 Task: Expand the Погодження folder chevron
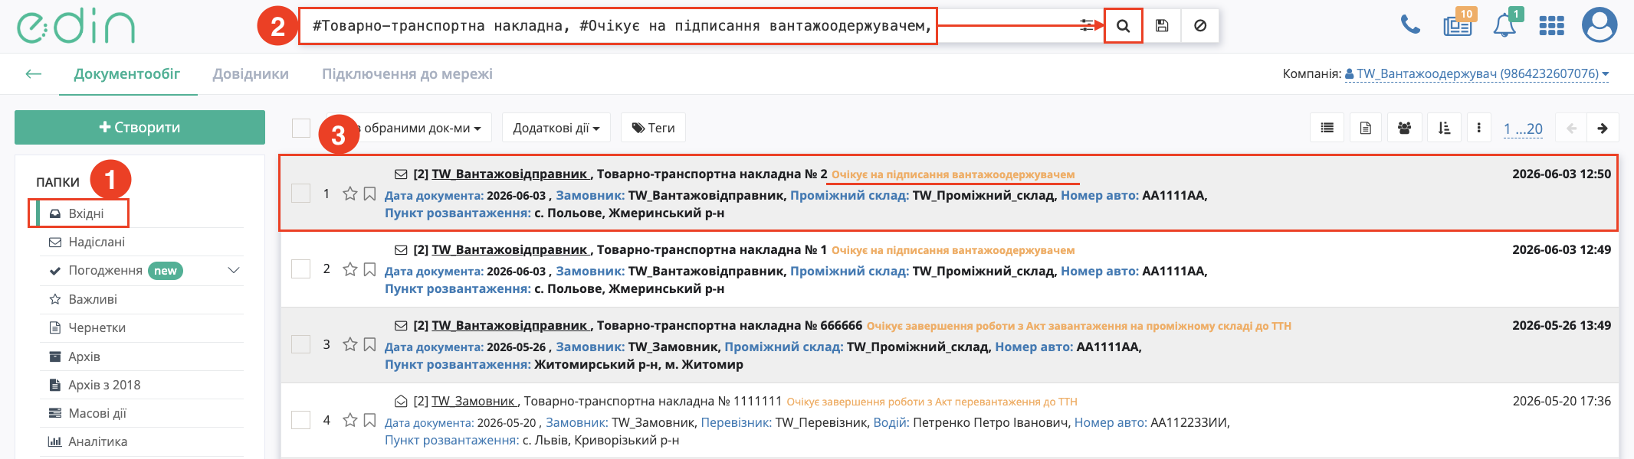click(x=234, y=271)
